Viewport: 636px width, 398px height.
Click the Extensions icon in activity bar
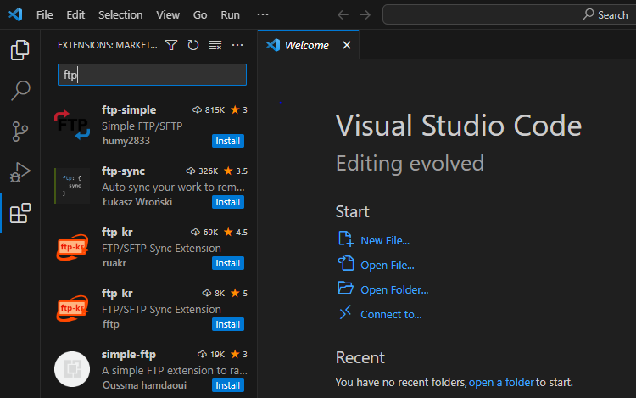[20, 213]
